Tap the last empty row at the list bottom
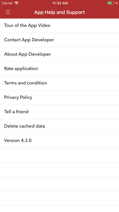Screen dimensions: 119x212 tap(59, 209)
